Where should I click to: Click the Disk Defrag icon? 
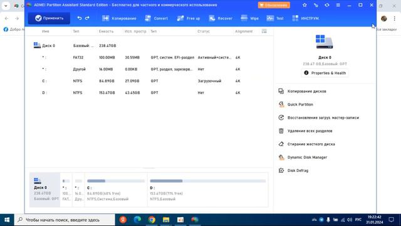[281, 170]
